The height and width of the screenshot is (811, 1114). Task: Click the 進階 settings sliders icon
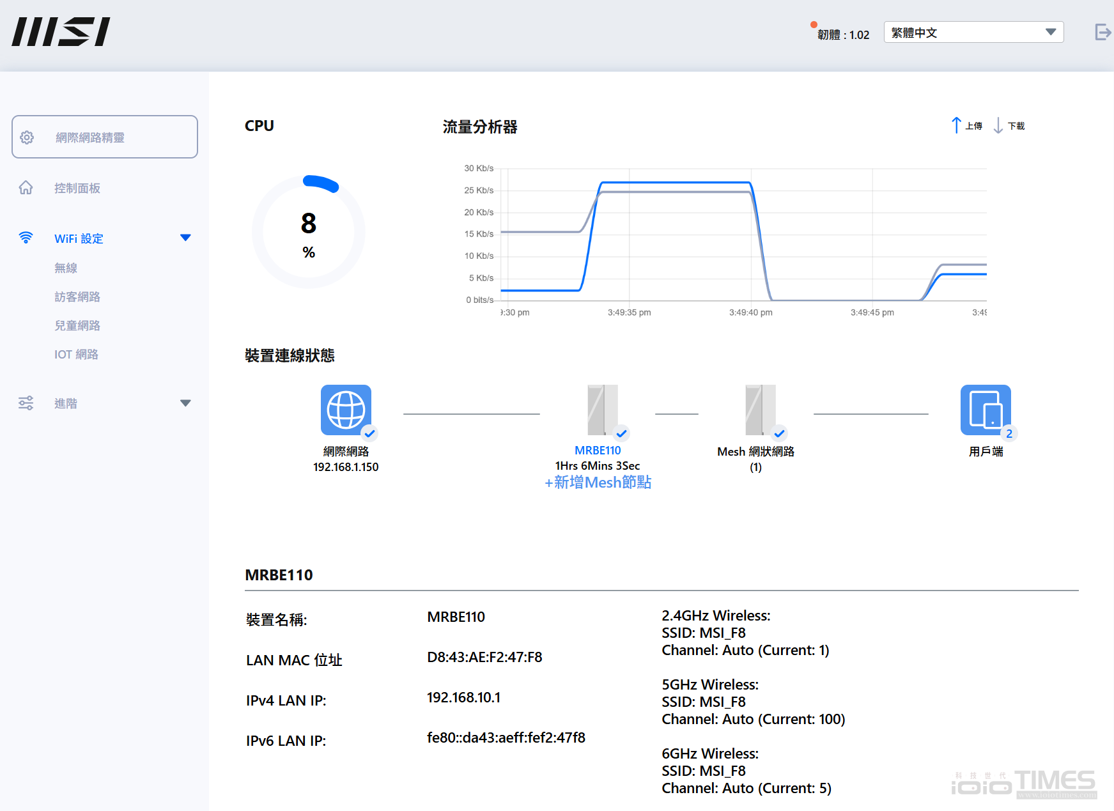tap(26, 403)
